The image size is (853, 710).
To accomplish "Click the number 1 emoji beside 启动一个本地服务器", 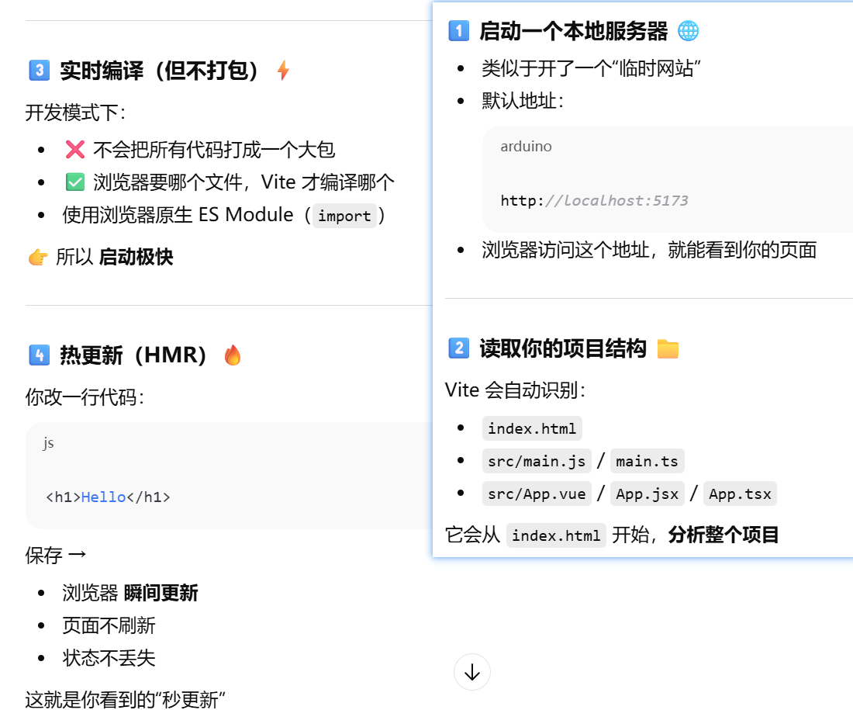I will (x=458, y=30).
